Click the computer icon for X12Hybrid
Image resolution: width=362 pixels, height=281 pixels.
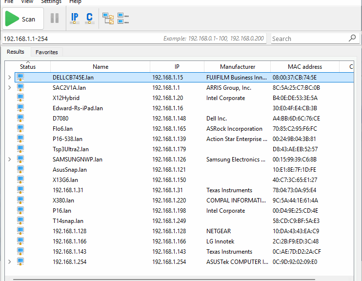pyautogui.click(x=20, y=98)
